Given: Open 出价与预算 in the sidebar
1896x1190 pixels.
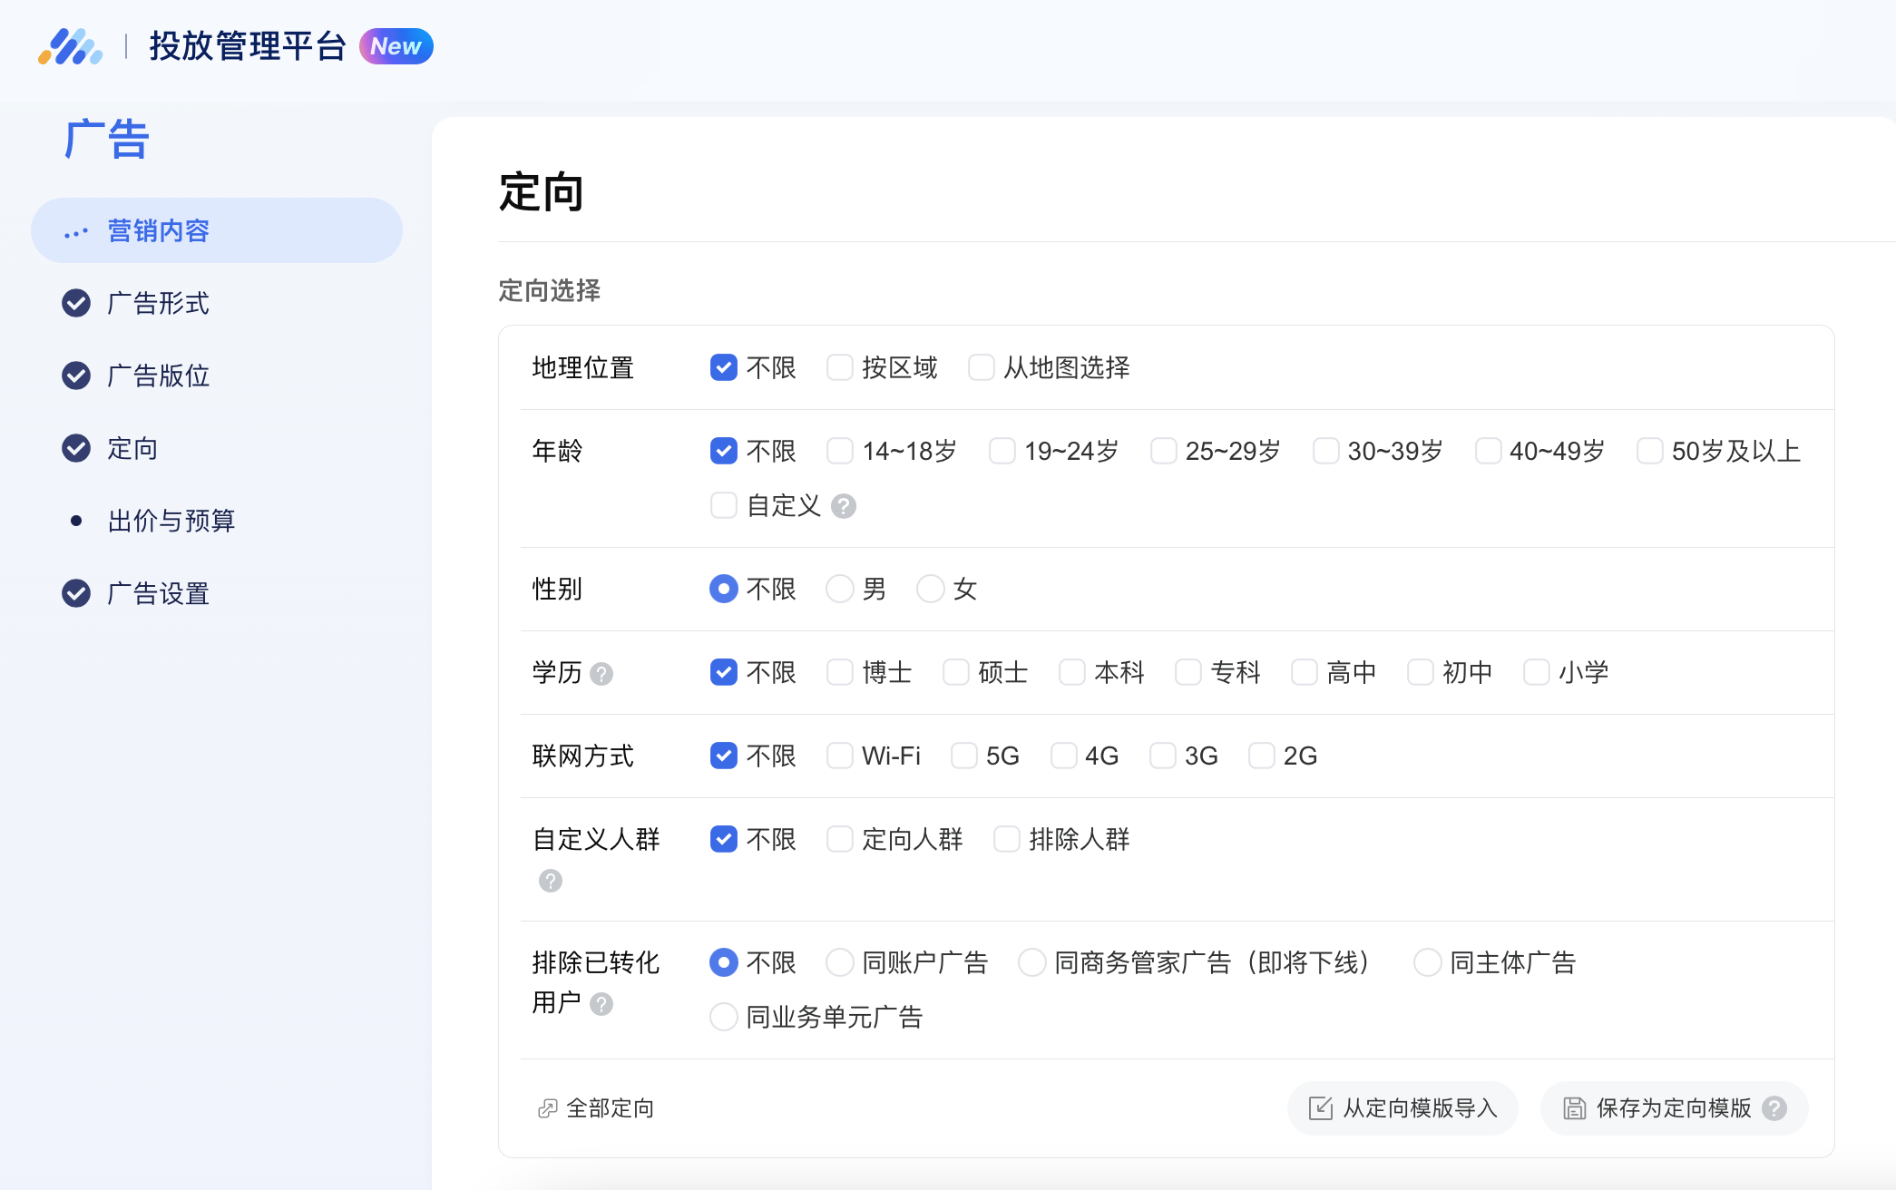Looking at the screenshot, I should pos(171,521).
